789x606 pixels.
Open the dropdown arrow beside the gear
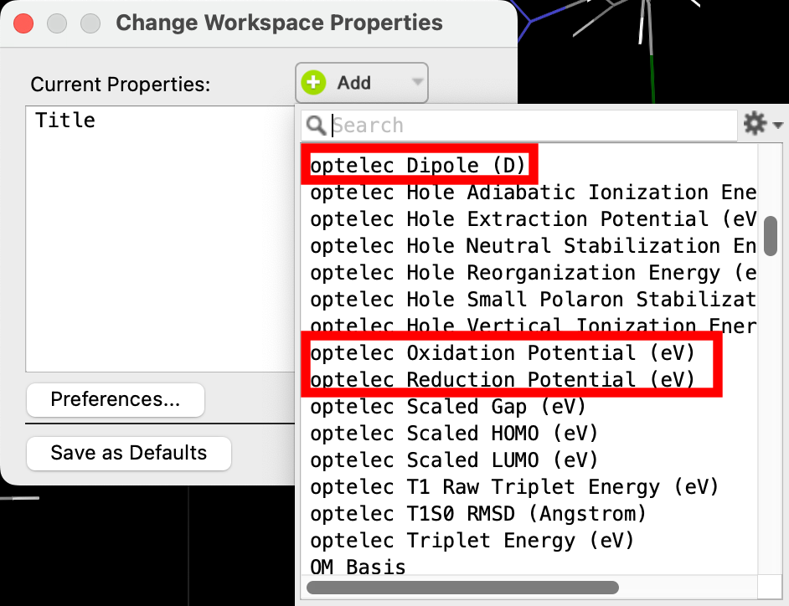[777, 125]
